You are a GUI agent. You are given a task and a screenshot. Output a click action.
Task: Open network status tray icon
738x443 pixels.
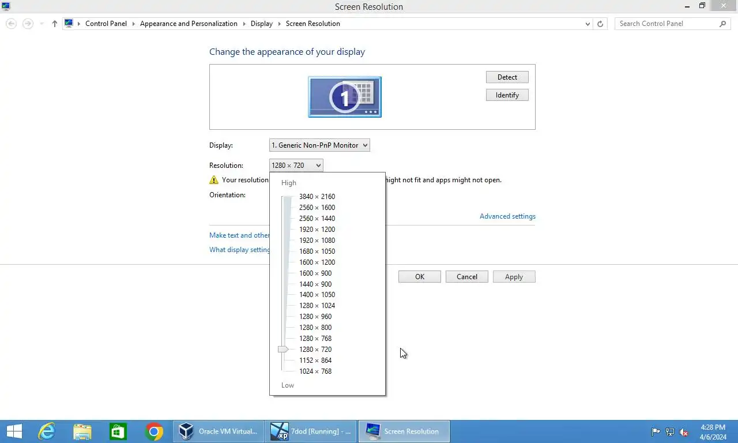coord(670,431)
